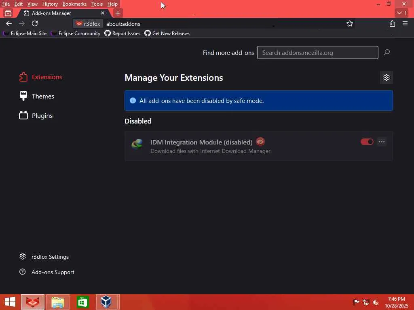The width and height of the screenshot is (414, 310).
Task: Switch to the Themes category
Action: [x=37, y=96]
